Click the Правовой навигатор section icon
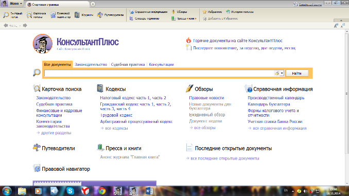349x196 pixels. (x=37, y=168)
